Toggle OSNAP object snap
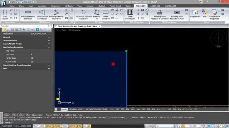 coord(49,126)
